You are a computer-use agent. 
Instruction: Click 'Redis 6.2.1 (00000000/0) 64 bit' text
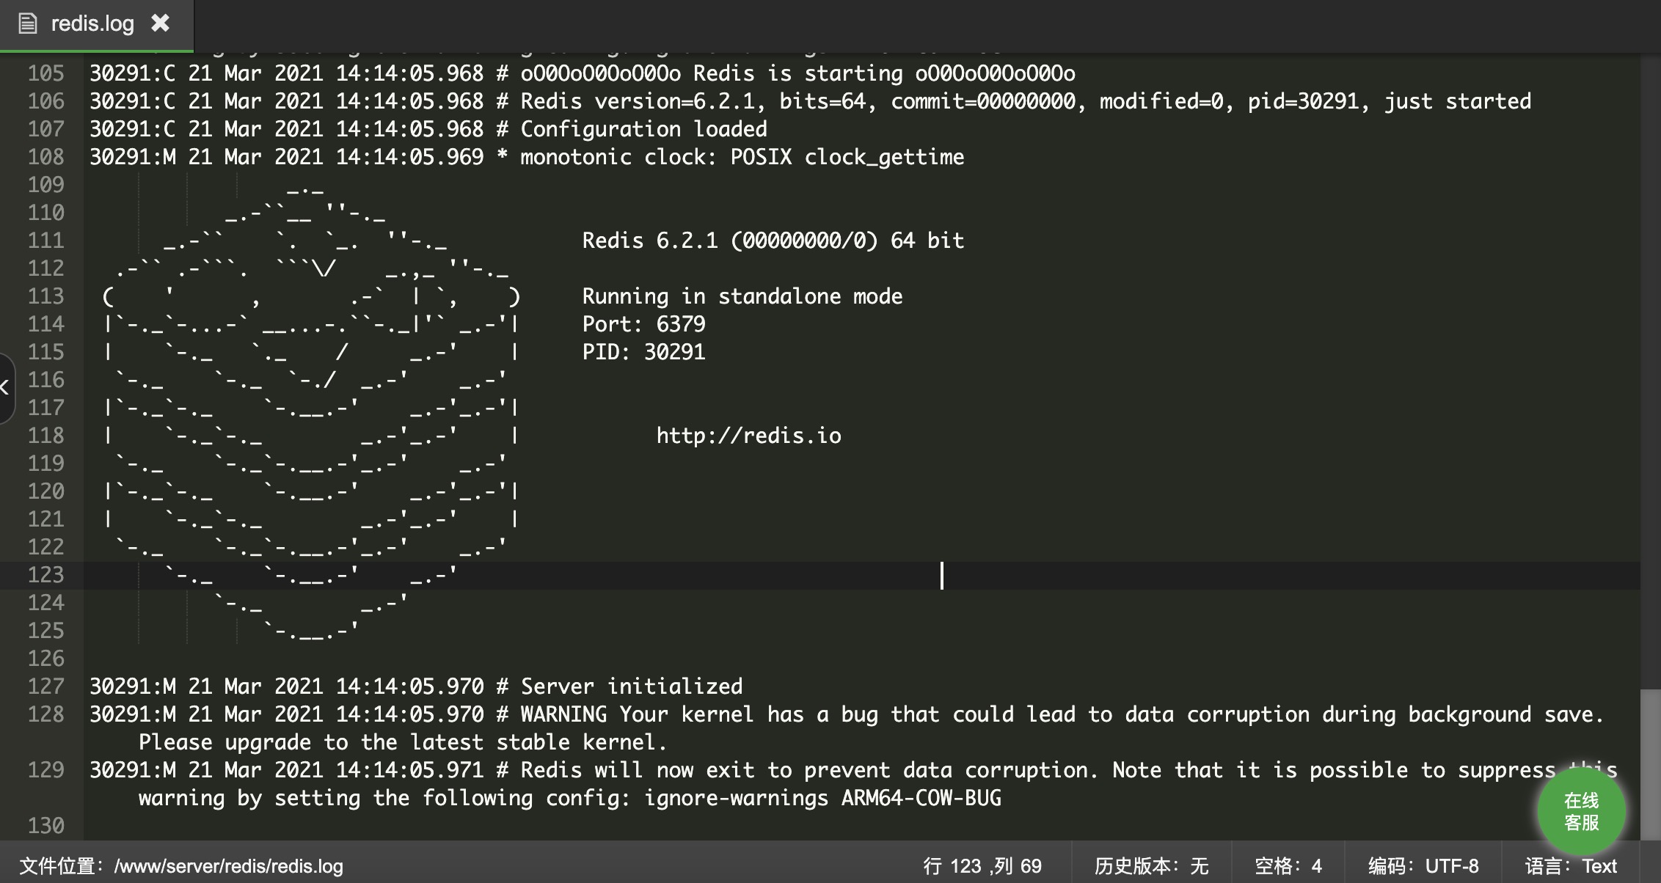[x=773, y=241]
